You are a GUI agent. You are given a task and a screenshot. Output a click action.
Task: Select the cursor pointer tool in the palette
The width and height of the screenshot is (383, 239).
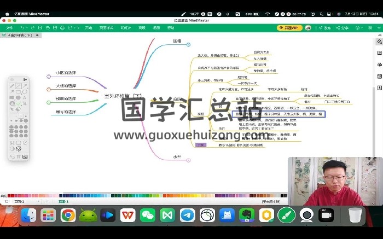[11, 109]
